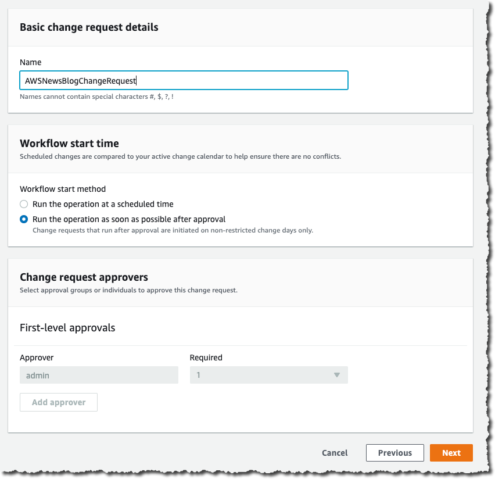Click the dropdown arrow on the Required selector
Image resolution: width=495 pixels, height=479 pixels.
(337, 375)
